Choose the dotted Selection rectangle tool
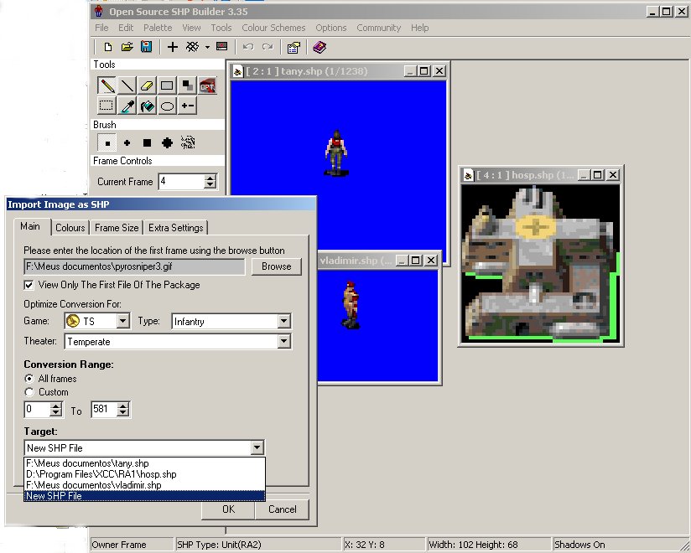The image size is (691, 553). (107, 106)
